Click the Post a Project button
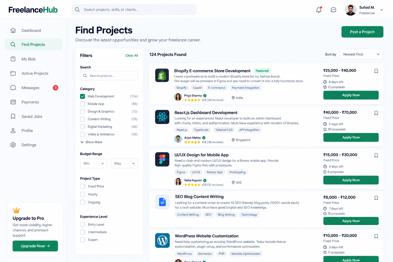The height and width of the screenshot is (262, 393). pos(362,32)
